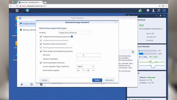Toggle Sicherungszeitplan aktivieren checkbox

pyautogui.click(x=41, y=63)
